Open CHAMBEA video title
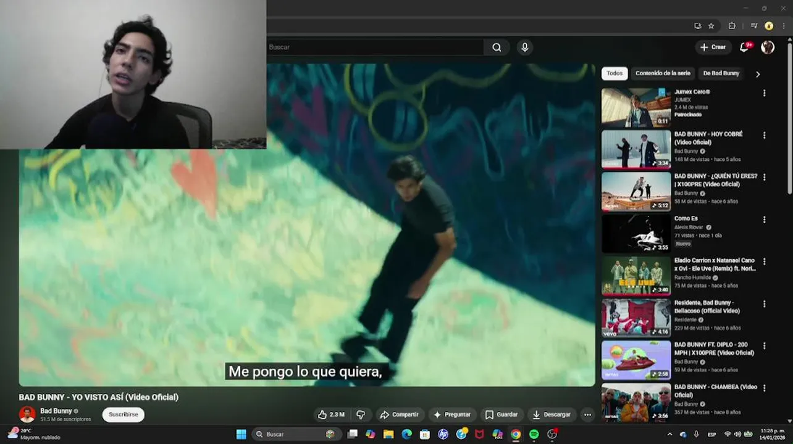The image size is (793, 444). pyautogui.click(x=715, y=391)
